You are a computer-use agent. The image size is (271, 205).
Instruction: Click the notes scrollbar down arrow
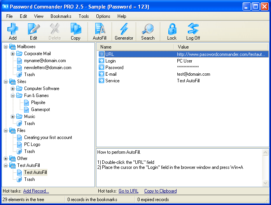pyautogui.click(x=265, y=183)
